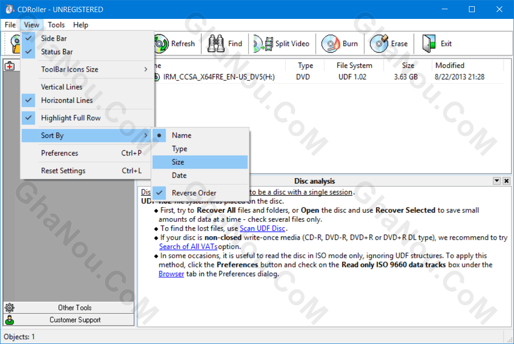
Task: Click the red cross recovery sidebar icon
Action: pyautogui.click(x=10, y=66)
